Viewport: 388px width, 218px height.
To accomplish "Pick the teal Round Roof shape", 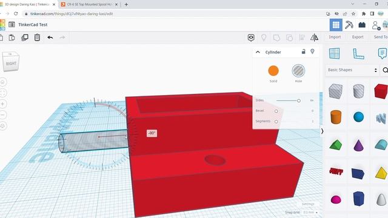I will (381, 145).
